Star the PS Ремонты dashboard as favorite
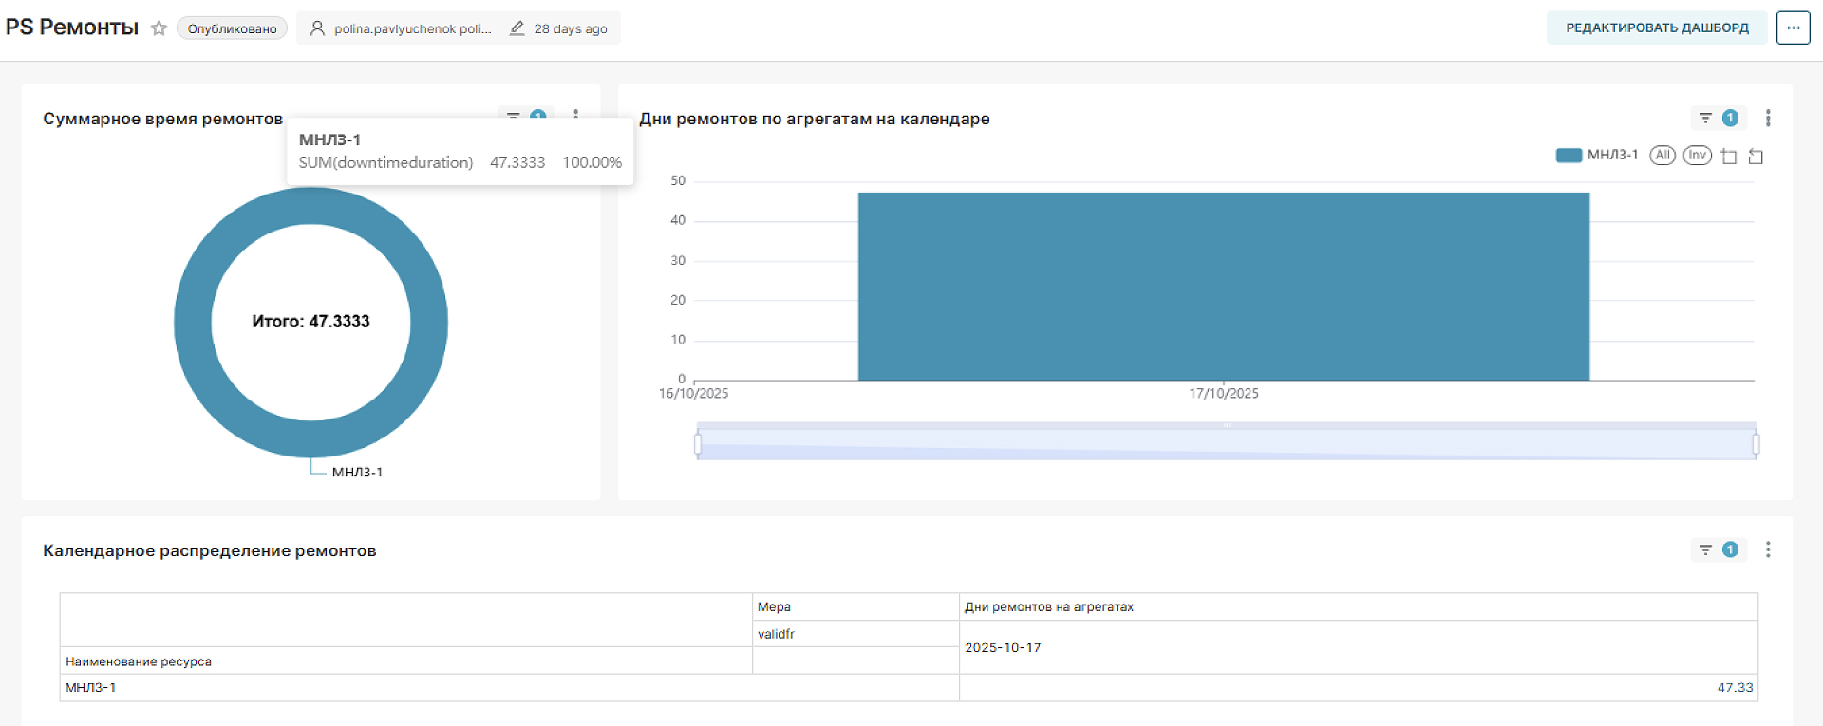The height and width of the screenshot is (726, 1823). (x=159, y=28)
